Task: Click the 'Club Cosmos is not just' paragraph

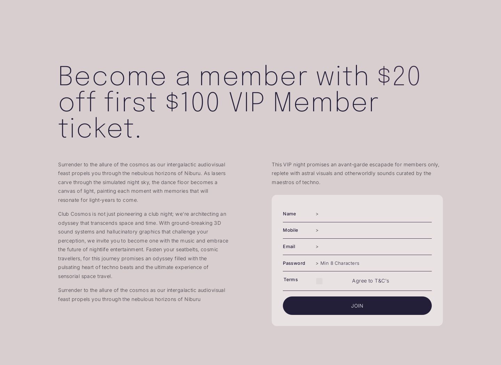Action: pyautogui.click(x=143, y=245)
